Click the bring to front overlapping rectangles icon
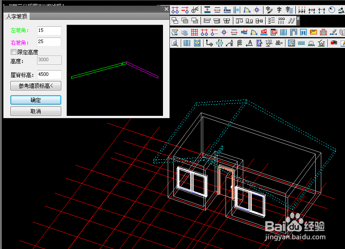Viewport: 345px width, 249px height. [x=175, y=21]
